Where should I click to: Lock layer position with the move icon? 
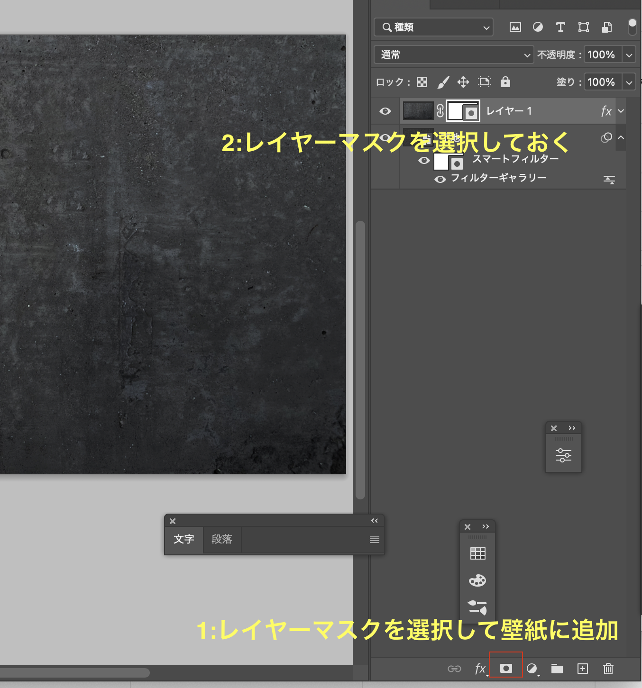463,82
